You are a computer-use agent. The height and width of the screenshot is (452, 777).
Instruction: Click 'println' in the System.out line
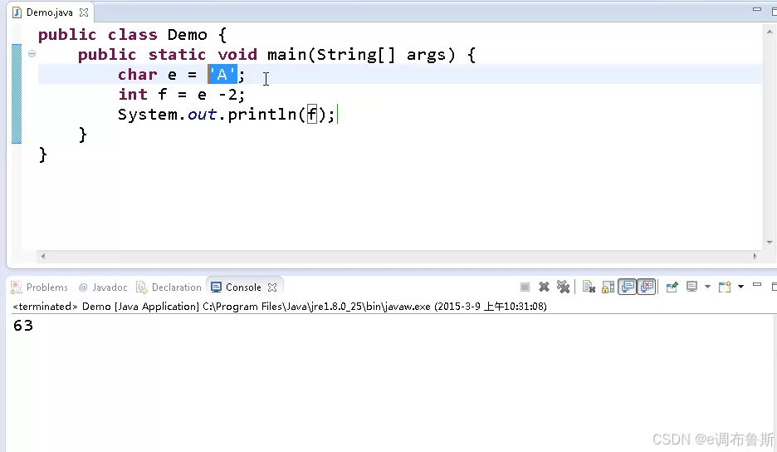coord(262,115)
